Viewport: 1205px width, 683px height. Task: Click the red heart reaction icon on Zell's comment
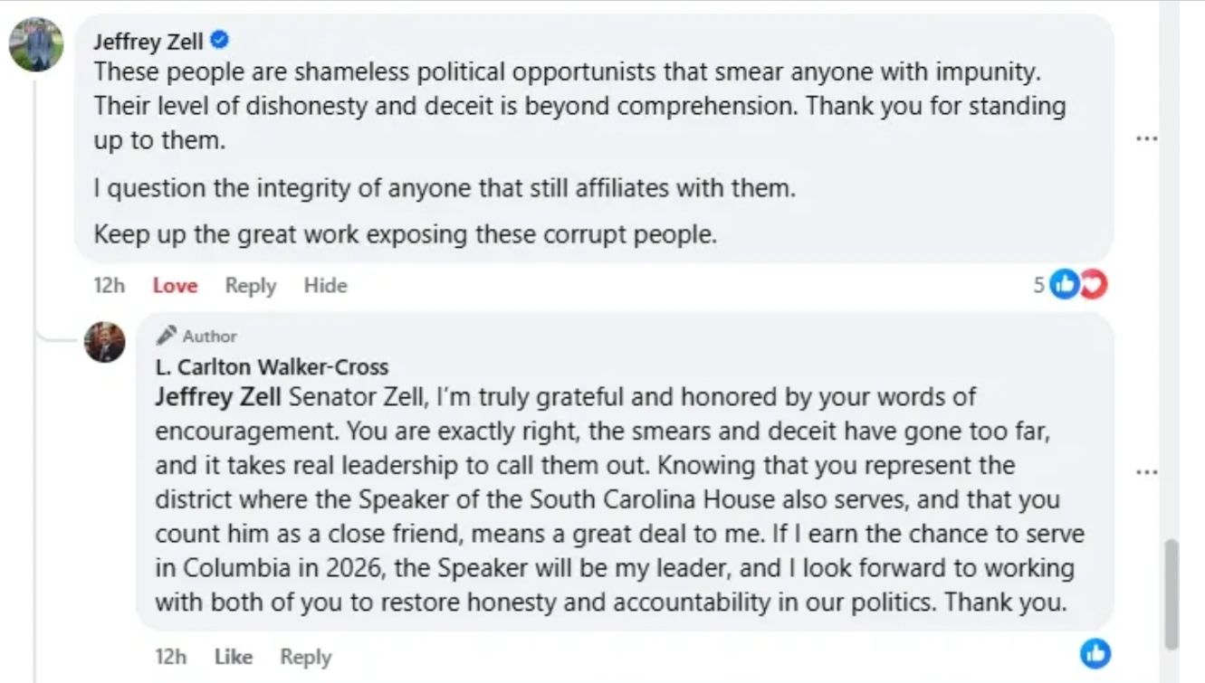1094,285
